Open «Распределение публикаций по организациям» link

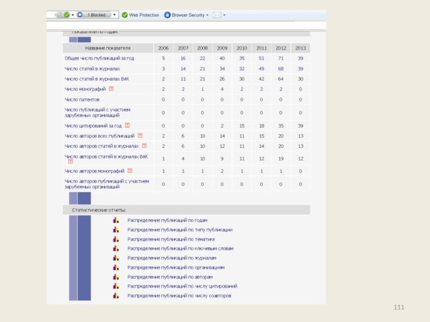coord(176,267)
